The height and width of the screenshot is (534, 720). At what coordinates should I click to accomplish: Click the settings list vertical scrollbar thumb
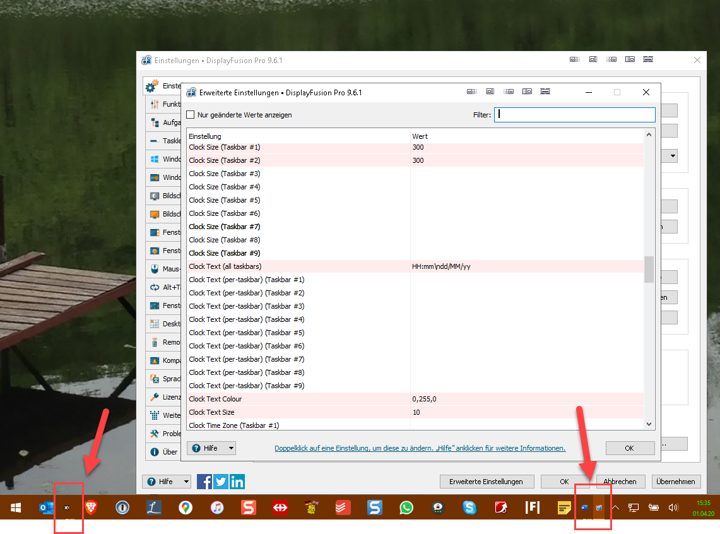[649, 270]
